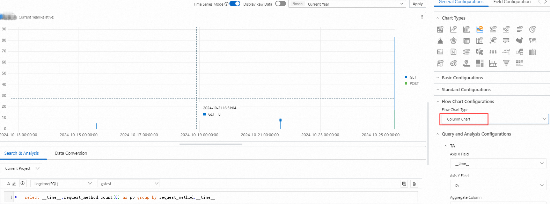This screenshot has height=204, width=550.
Task: Click the Time Series Mode help icon
Action: tap(226, 4)
